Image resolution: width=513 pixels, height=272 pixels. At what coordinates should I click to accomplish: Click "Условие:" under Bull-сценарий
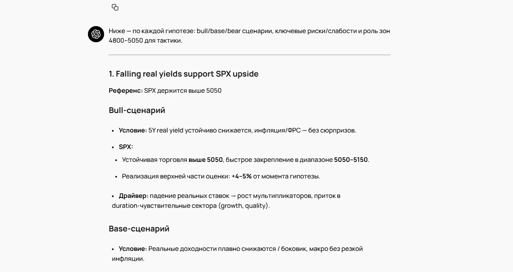[133, 130]
